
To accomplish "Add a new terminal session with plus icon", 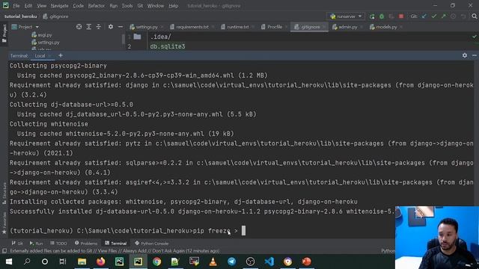I will click(61, 55).
